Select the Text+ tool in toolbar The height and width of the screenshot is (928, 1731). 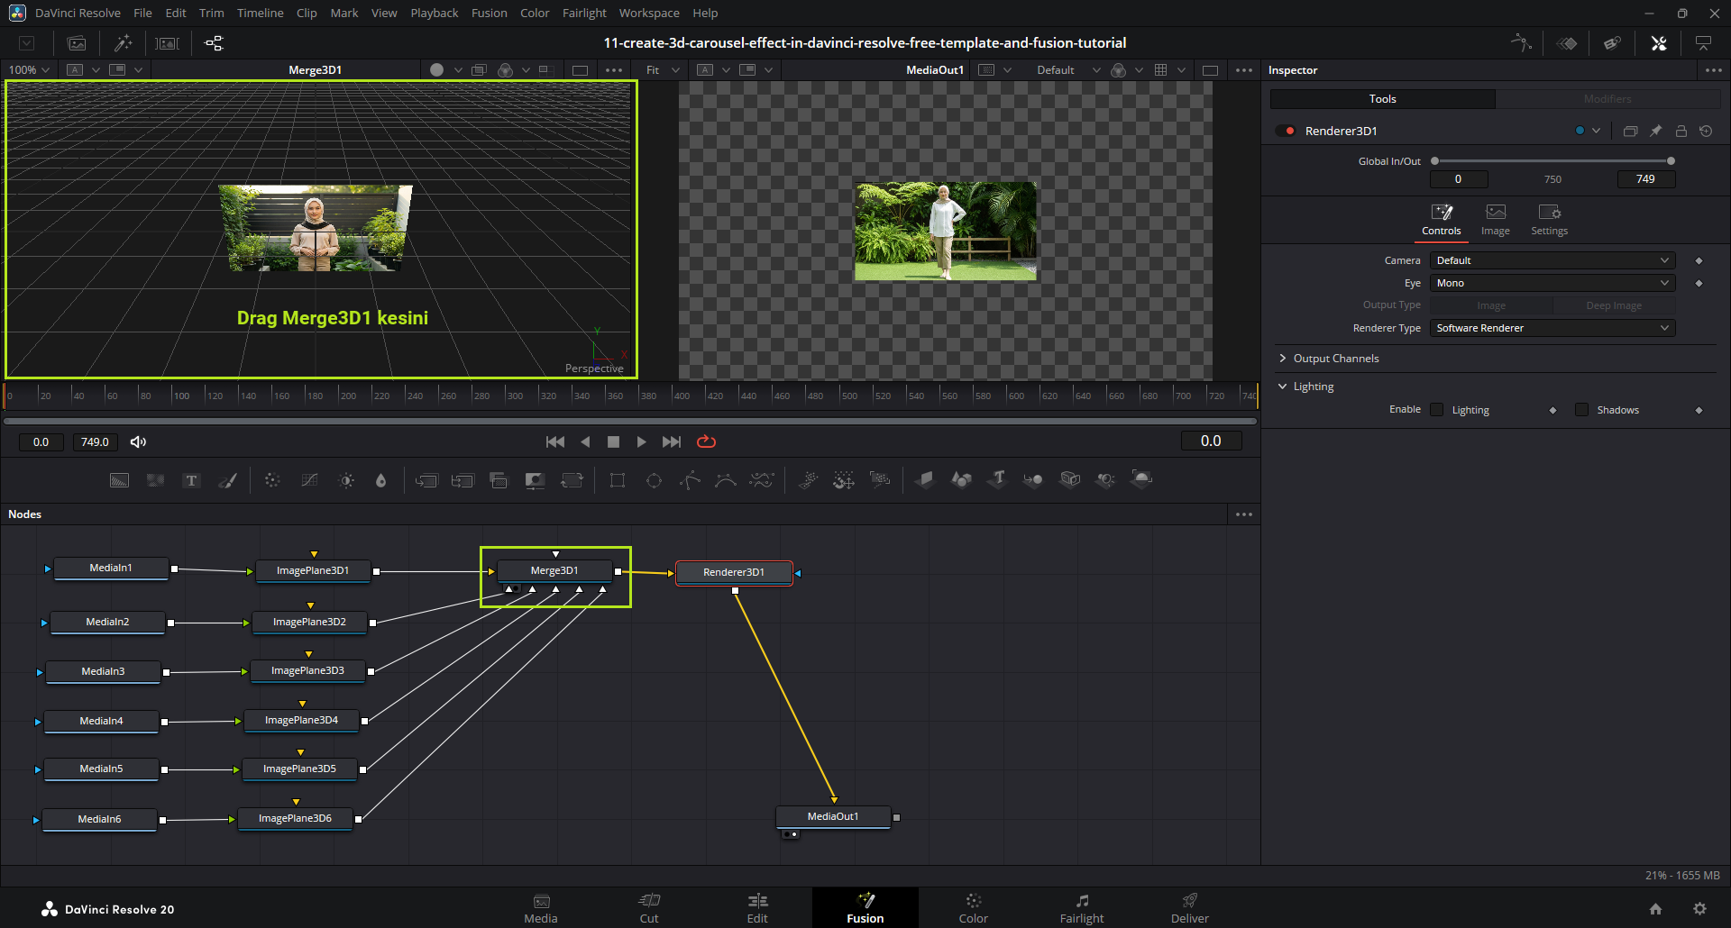click(191, 480)
